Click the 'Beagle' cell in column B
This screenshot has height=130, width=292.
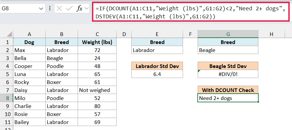point(62,58)
